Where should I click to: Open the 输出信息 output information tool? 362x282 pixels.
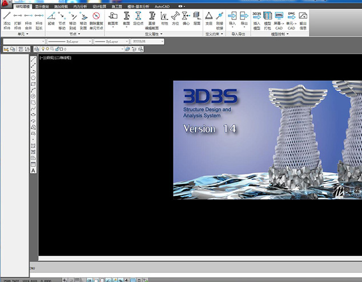pyautogui.click(x=303, y=21)
